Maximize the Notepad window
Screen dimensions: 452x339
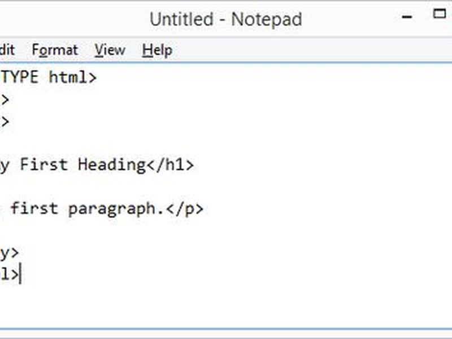[440, 14]
